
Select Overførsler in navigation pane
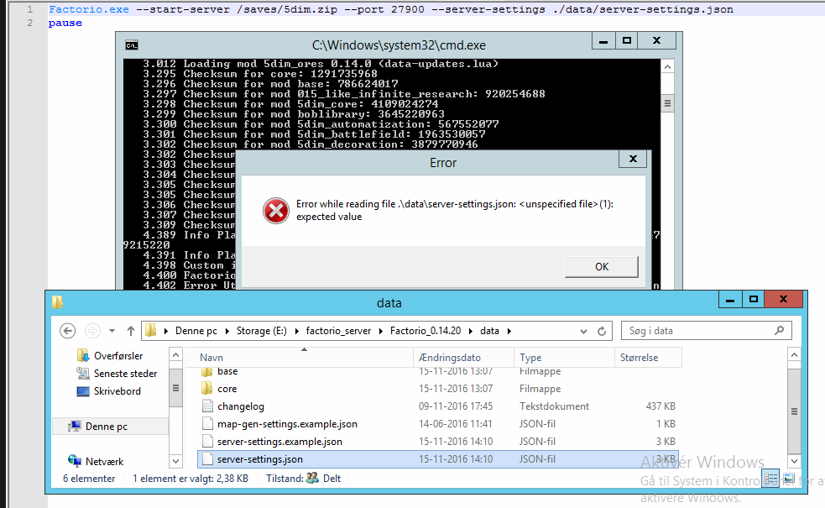click(x=118, y=356)
